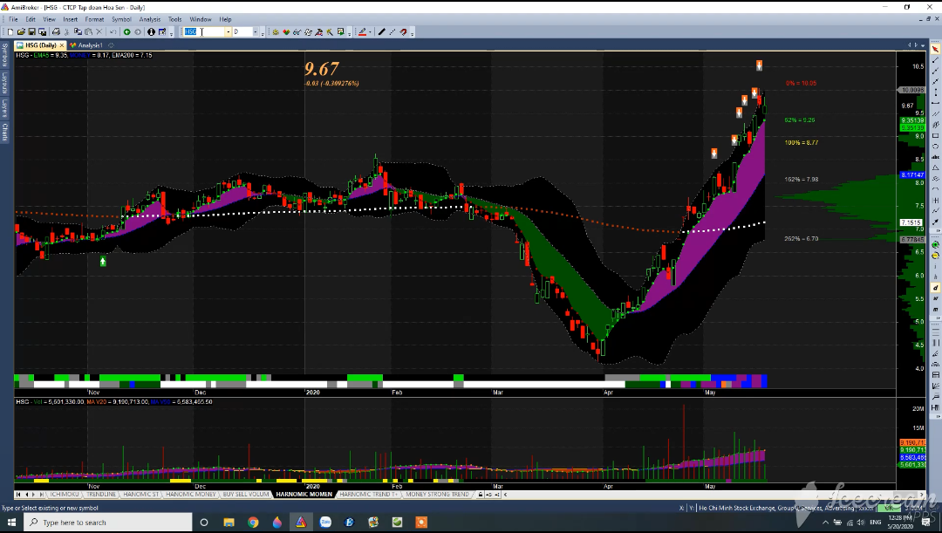The image size is (942, 533).
Task: Open the symbol selector dropdown arrow
Action: [229, 32]
